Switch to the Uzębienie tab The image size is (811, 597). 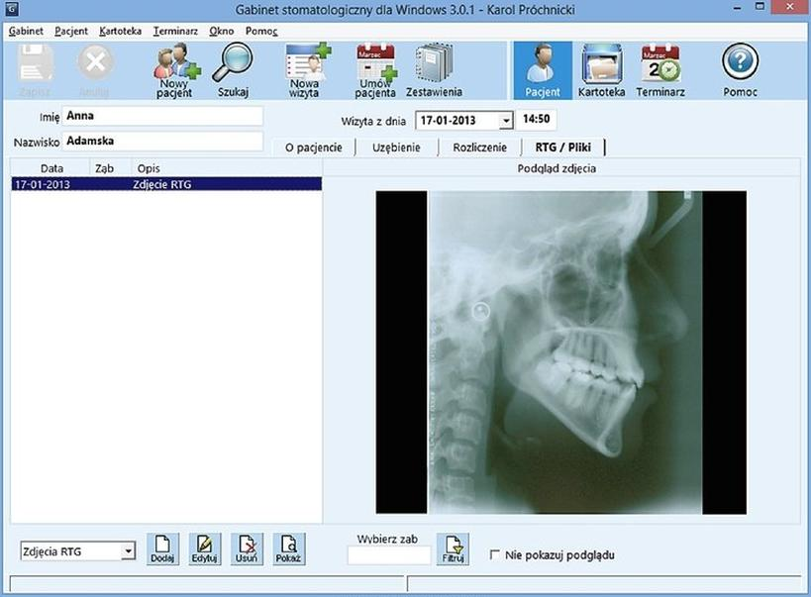coord(396,148)
